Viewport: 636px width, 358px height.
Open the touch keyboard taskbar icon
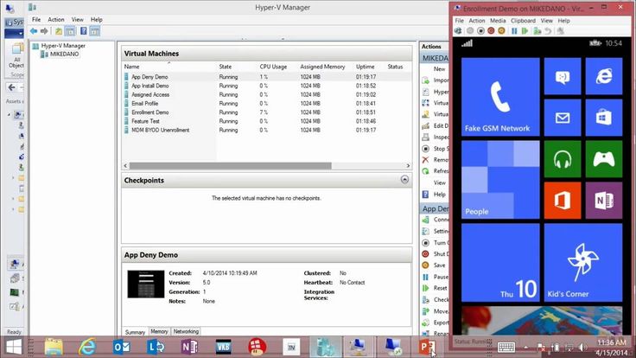point(506,347)
